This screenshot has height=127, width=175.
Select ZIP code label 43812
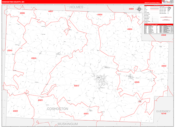point(76,86)
